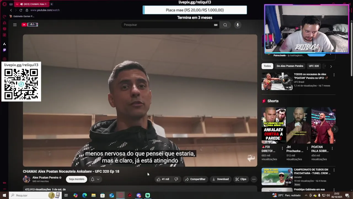Select the UFC 320 filter chip
The height and width of the screenshot is (199, 353).
tap(314, 66)
